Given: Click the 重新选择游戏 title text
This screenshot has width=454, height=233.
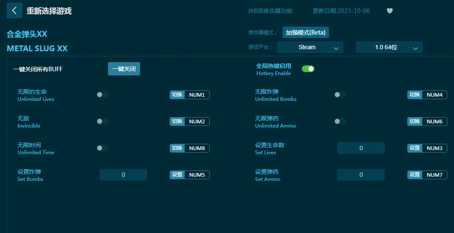Looking at the screenshot, I should (49, 11).
